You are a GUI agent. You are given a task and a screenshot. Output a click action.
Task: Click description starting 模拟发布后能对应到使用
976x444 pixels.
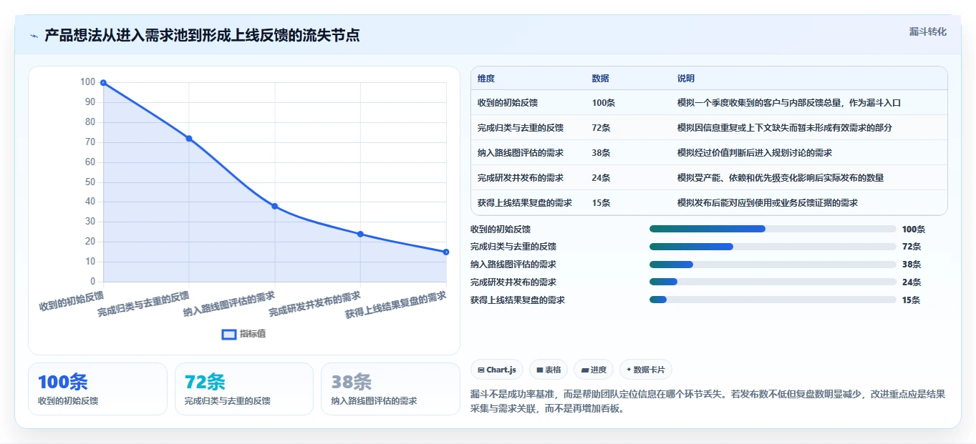pyautogui.click(x=768, y=203)
